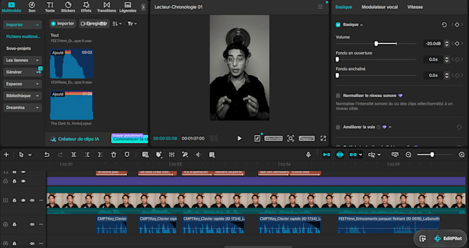The width and height of the screenshot is (469, 248).
Task: Switch to Vitesse tab
Action: click(x=415, y=7)
